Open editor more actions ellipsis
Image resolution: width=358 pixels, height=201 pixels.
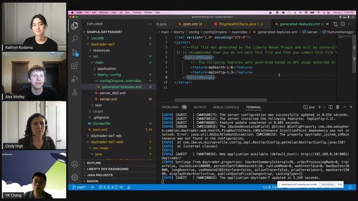(x=350, y=24)
